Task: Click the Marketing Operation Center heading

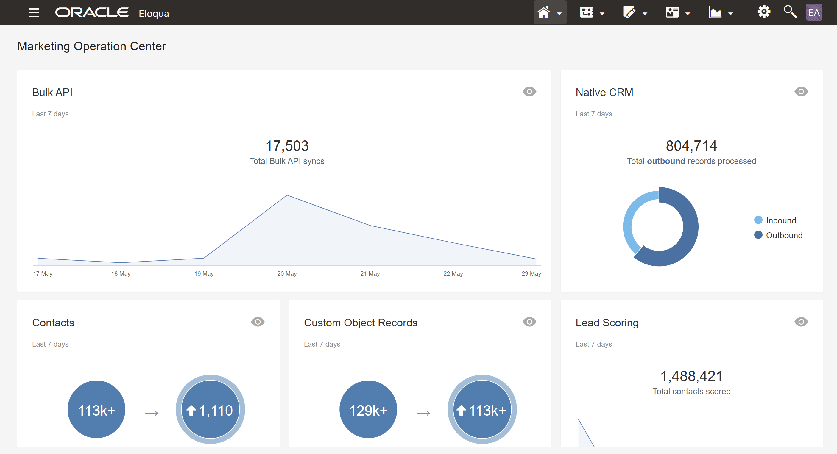Action: click(91, 46)
